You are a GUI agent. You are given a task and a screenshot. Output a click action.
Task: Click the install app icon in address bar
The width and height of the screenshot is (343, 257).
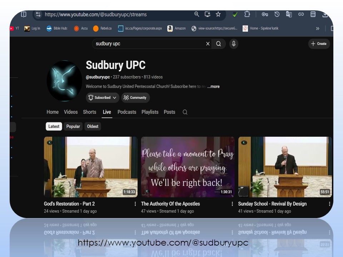click(x=207, y=14)
